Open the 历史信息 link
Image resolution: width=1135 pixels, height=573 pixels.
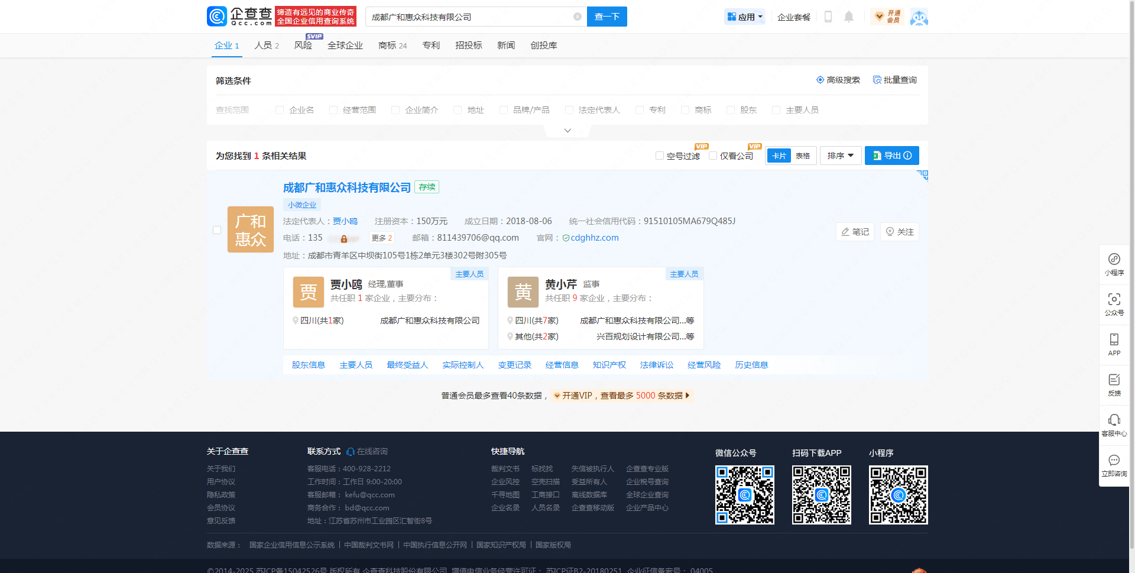tap(751, 365)
